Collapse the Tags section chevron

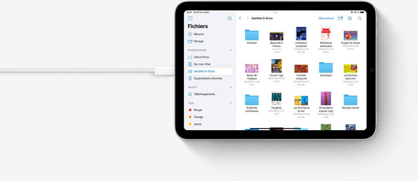click(231, 103)
